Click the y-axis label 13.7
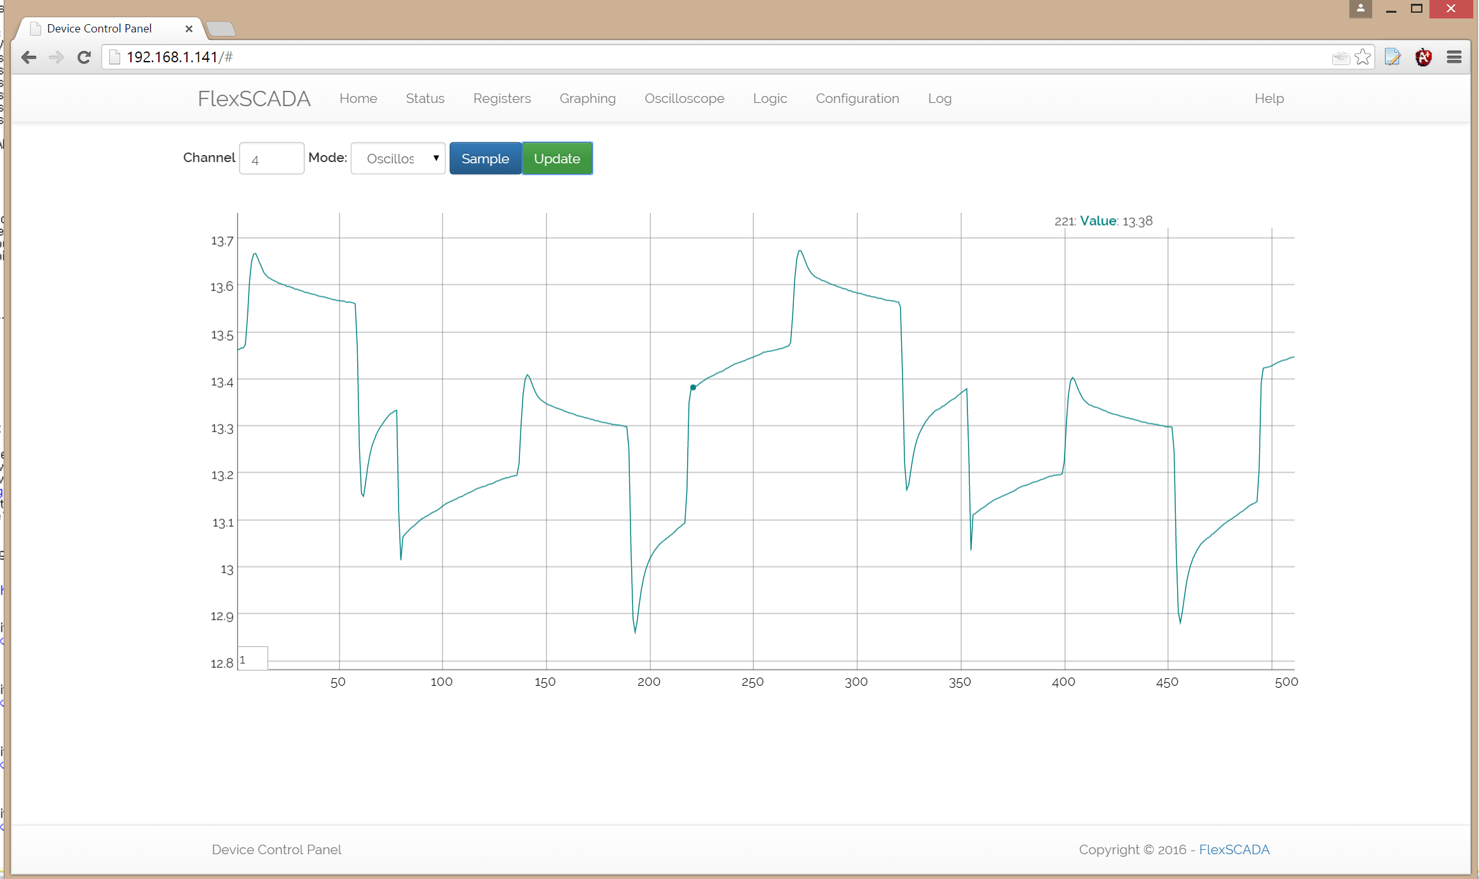Image resolution: width=1479 pixels, height=879 pixels. tap(222, 241)
